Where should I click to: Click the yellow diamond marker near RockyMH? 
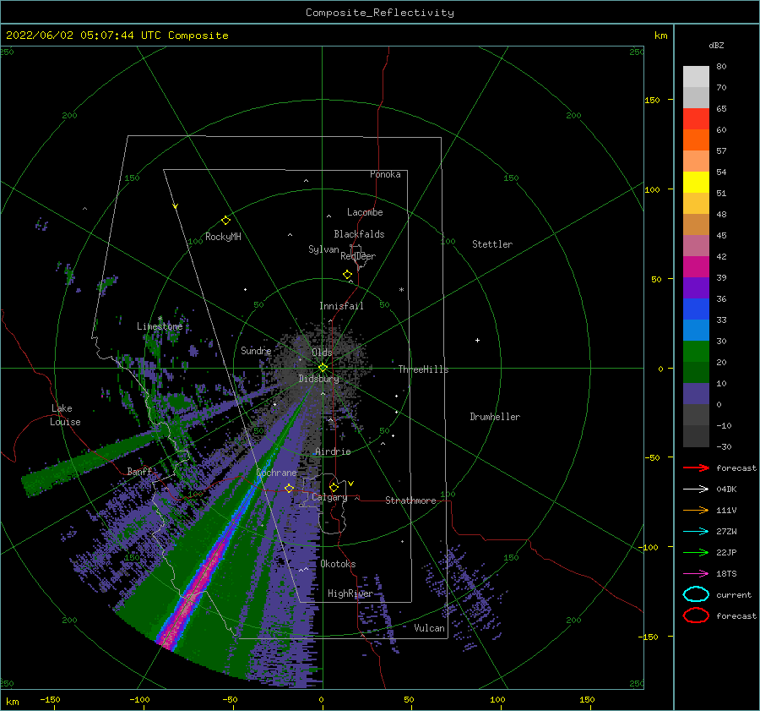(225, 221)
